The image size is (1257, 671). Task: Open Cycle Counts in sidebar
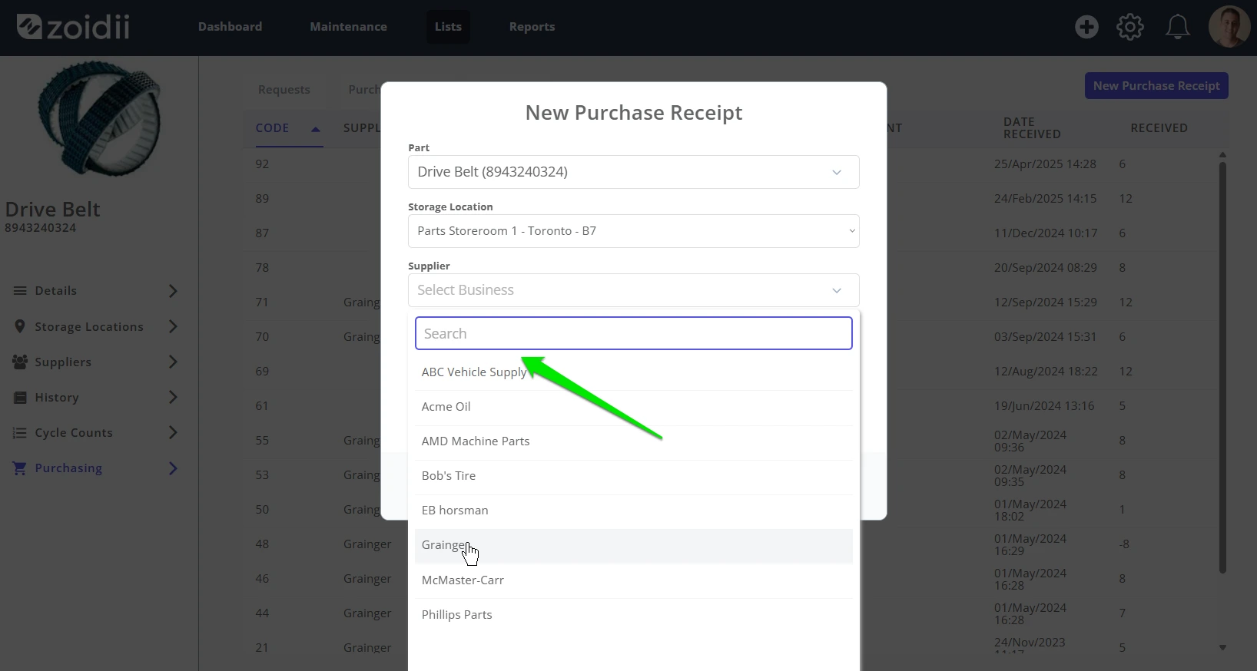point(74,433)
